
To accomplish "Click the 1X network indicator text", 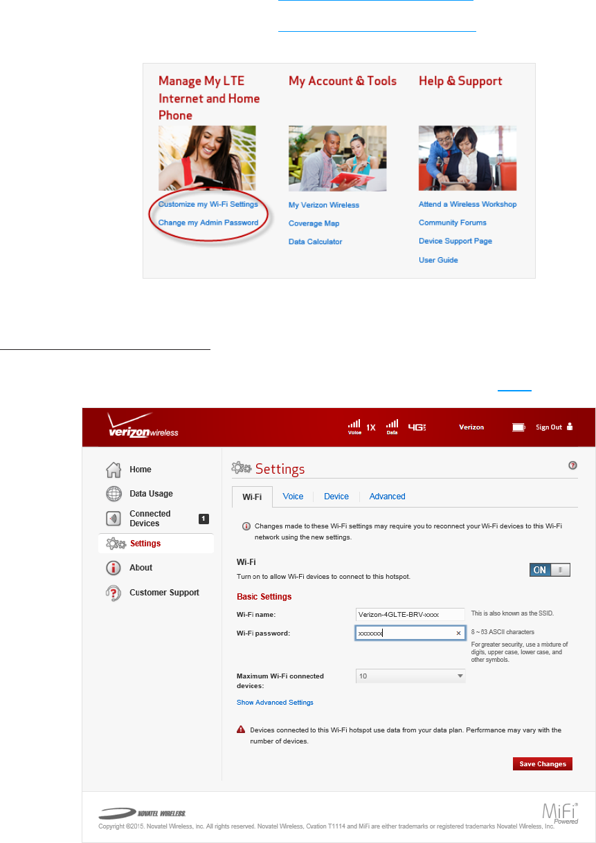I will [x=371, y=427].
